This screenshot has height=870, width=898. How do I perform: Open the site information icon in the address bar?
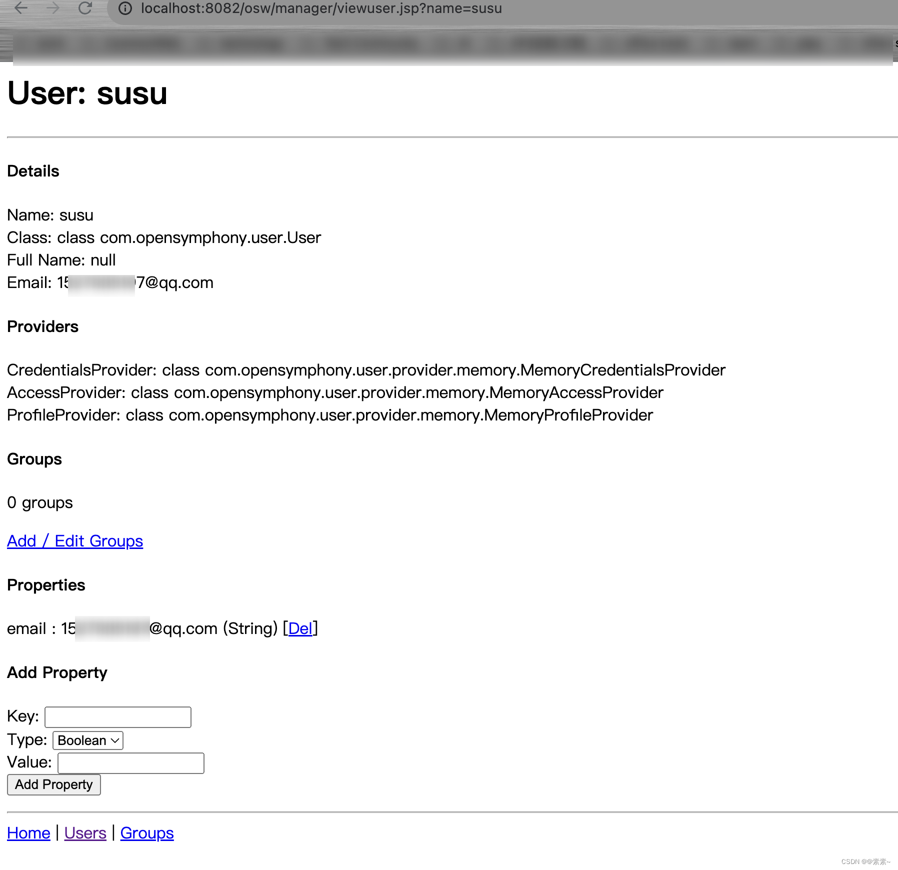point(124,8)
